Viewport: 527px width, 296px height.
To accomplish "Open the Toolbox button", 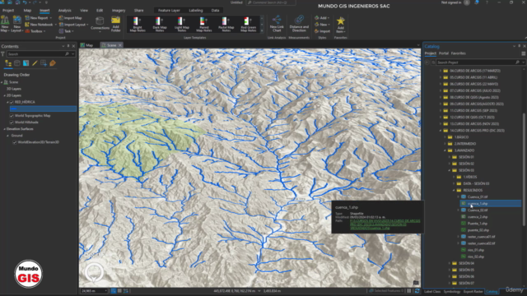I will 35,31.
